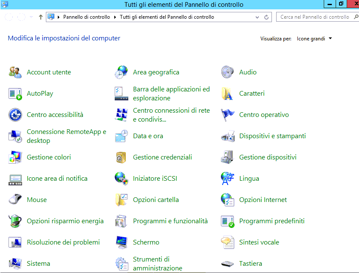The width and height of the screenshot is (359, 273).
Task: Open the Schermo display icon
Action: [122, 242]
